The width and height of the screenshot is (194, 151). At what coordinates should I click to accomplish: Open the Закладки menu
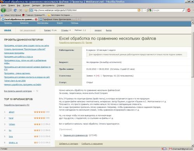point(36,5)
